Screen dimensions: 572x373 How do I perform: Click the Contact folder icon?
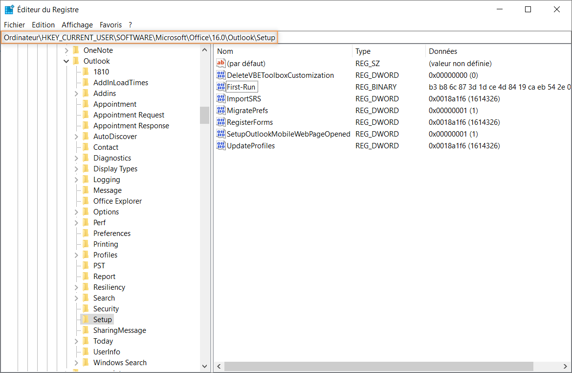(x=86, y=147)
